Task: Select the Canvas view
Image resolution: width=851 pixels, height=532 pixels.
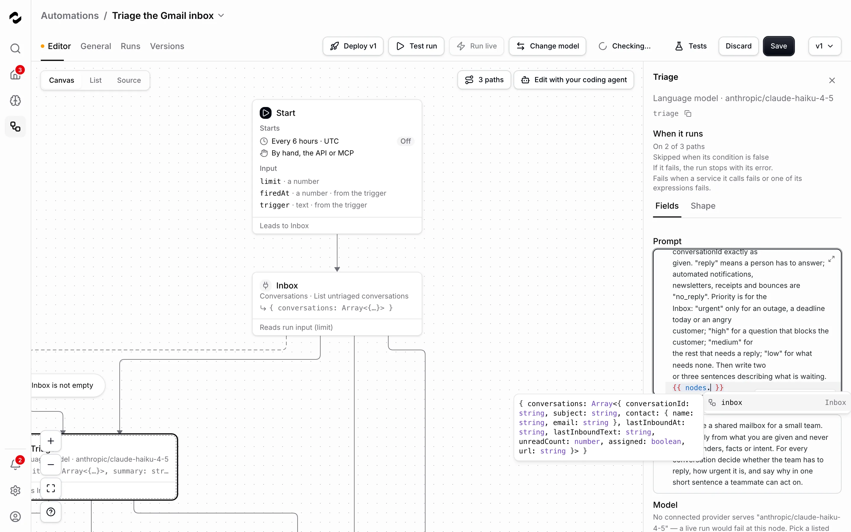Action: coord(61,81)
